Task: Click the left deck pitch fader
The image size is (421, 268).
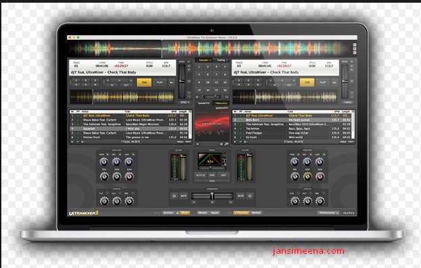Action: [182, 81]
